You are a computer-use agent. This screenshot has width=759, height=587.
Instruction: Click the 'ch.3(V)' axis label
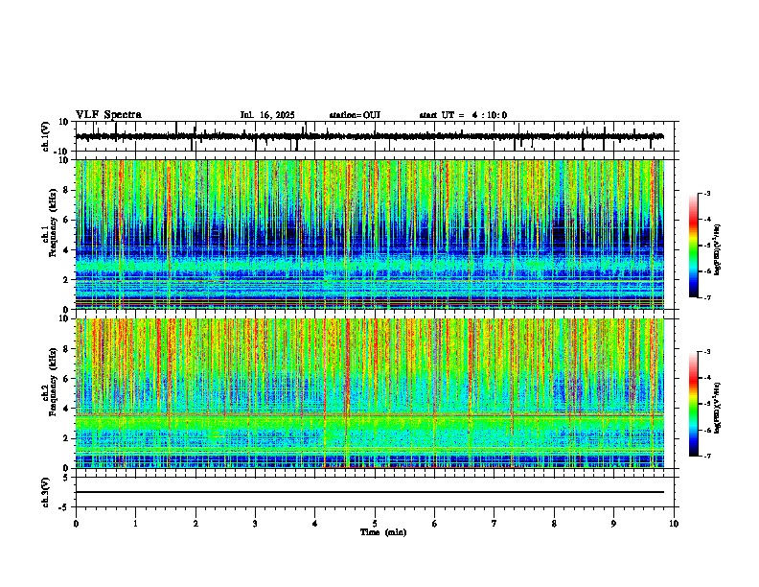(x=46, y=492)
